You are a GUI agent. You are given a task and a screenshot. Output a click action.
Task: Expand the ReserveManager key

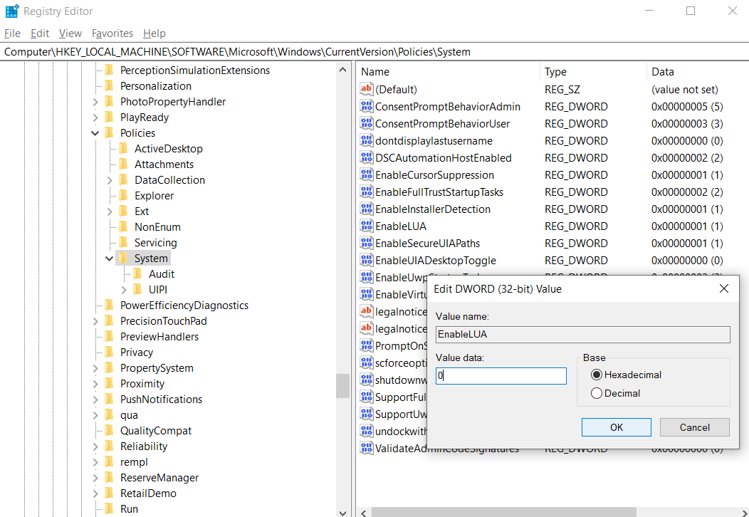tap(95, 478)
